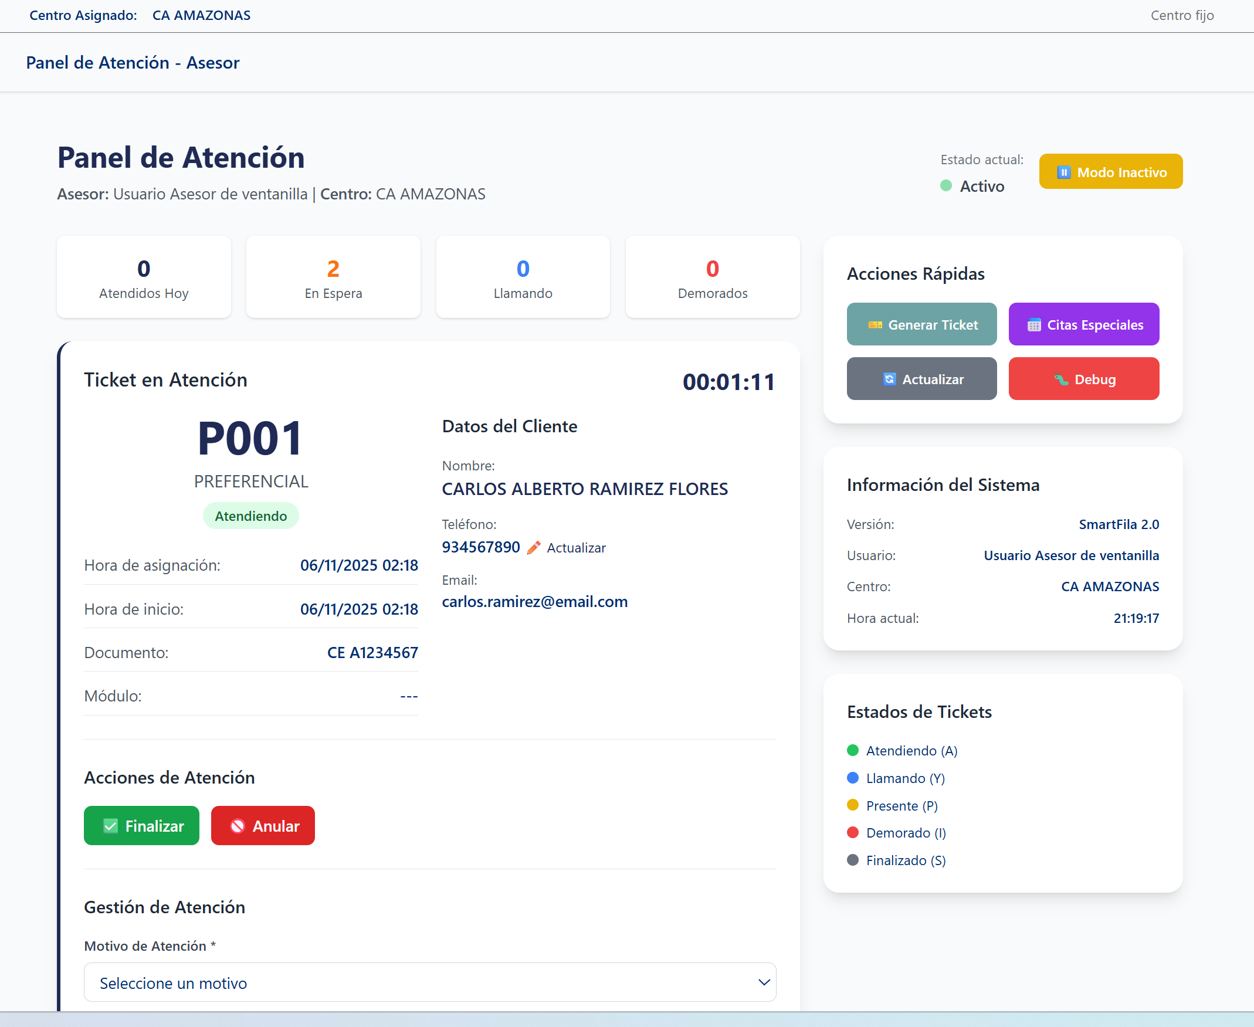Select the Demorado (I) ticket state entry
Image resolution: width=1254 pixels, height=1027 pixels.
[904, 832]
